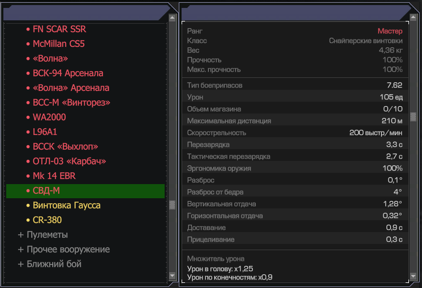Select ОТЛ-03 «Карбач» entry
Image resolution: width=422 pixels, height=288 pixels.
[70, 161]
